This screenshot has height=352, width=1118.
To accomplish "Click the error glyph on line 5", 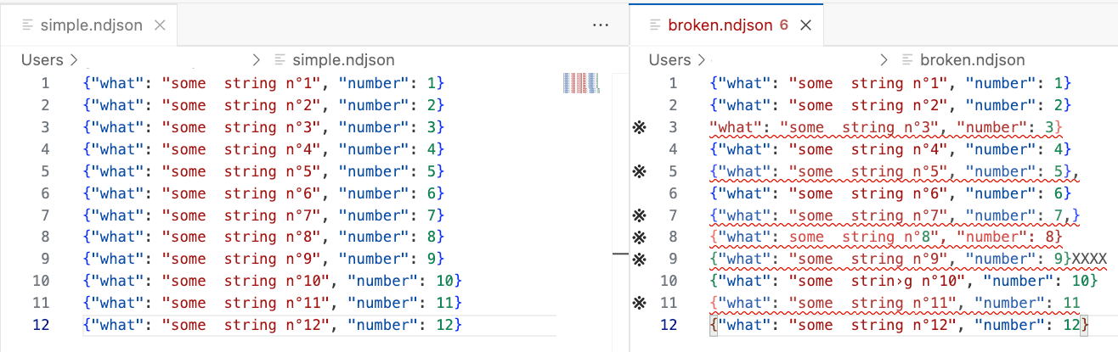I will coord(640,171).
